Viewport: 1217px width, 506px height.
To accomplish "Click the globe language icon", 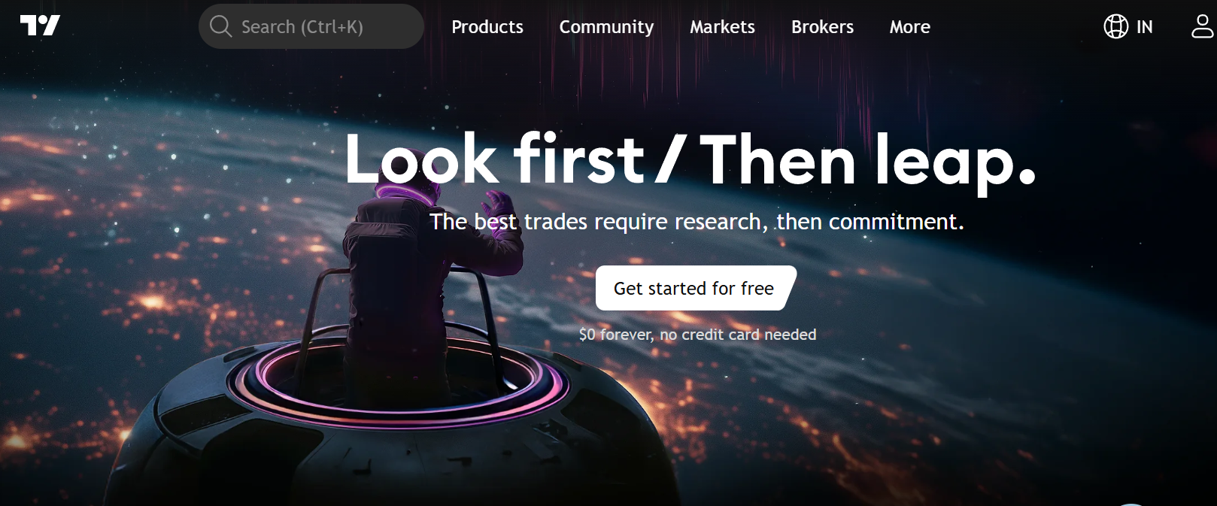I will click(1115, 26).
